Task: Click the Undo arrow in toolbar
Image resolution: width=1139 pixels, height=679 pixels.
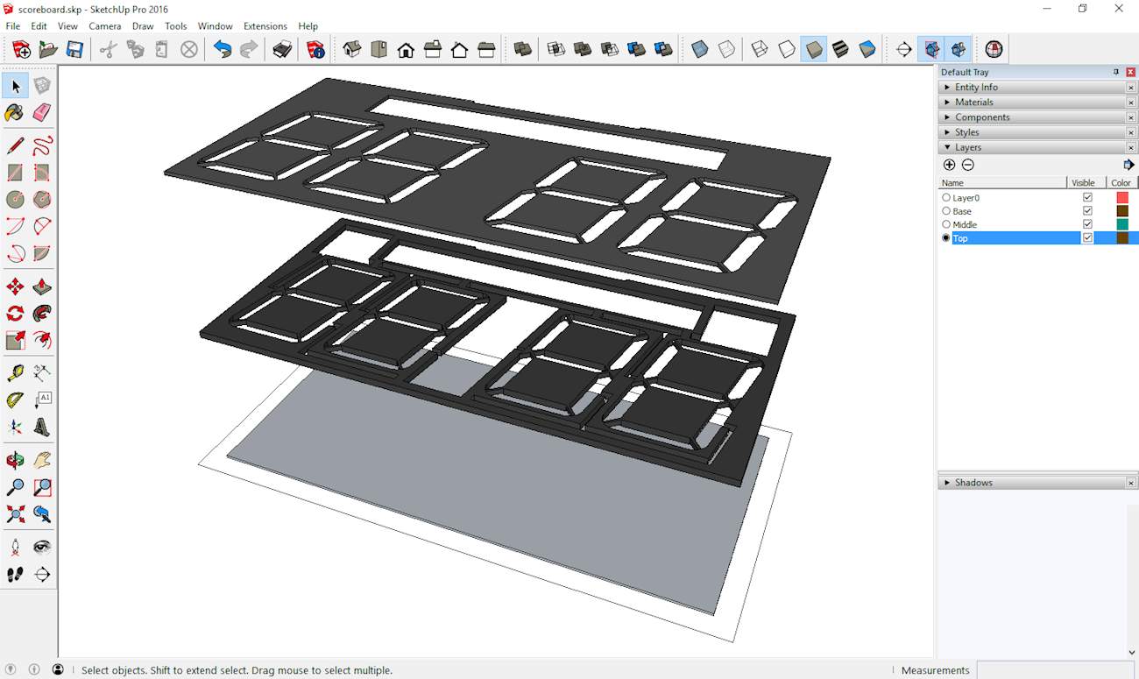Action: (223, 50)
